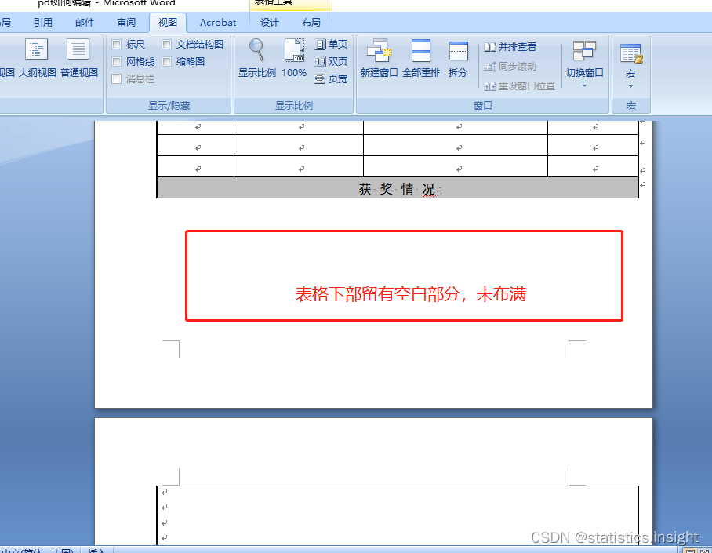Open the Table Tools Layout (布局) tab
712x553 pixels.
click(311, 22)
